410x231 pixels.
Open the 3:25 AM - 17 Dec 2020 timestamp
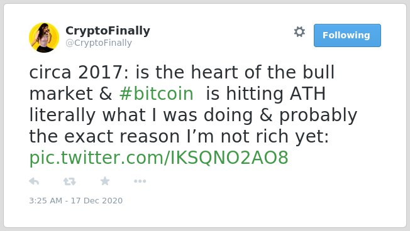pyautogui.click(x=76, y=200)
